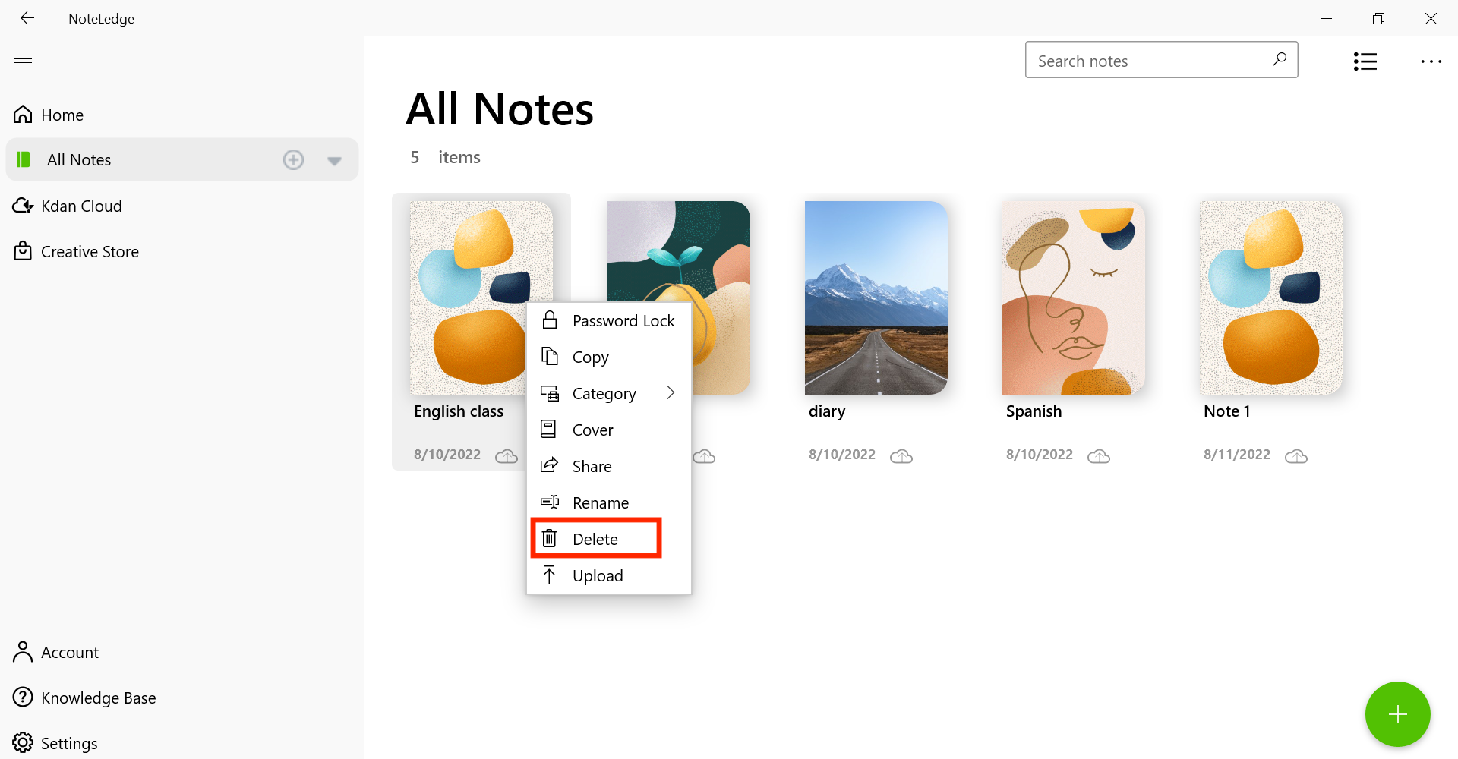Expand the Category submenu chevron
Viewport: 1458px width, 759px height.
point(671,392)
